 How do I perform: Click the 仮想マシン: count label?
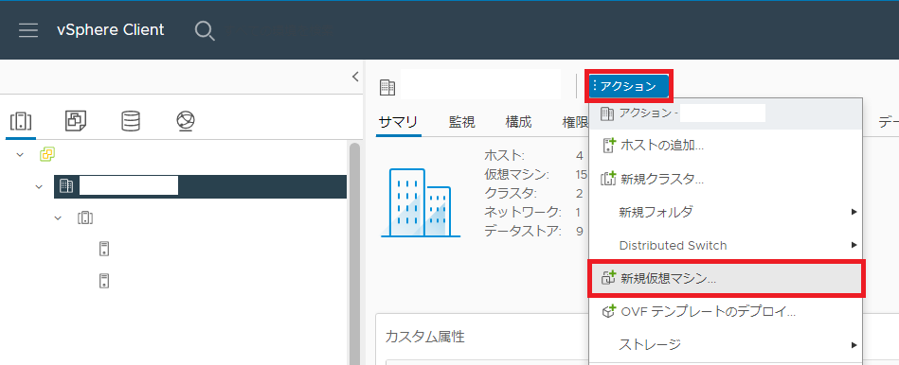517,174
